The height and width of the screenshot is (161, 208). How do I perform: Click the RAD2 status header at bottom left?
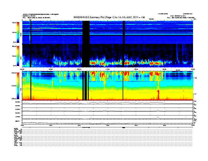[x=16, y=128]
